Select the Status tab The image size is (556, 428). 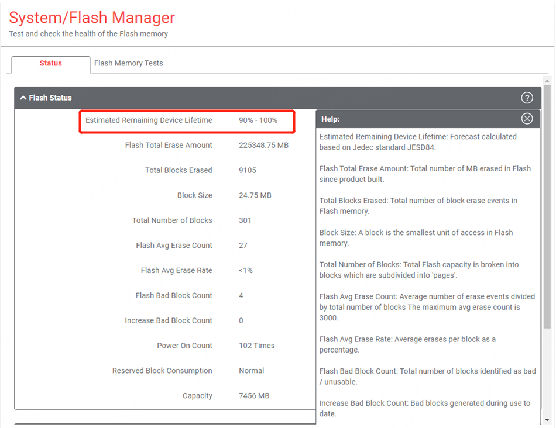click(x=51, y=63)
